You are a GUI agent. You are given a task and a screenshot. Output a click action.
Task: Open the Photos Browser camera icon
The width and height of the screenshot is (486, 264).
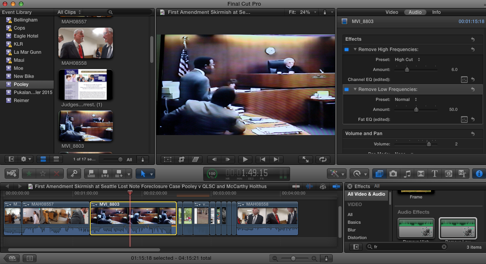click(x=393, y=173)
